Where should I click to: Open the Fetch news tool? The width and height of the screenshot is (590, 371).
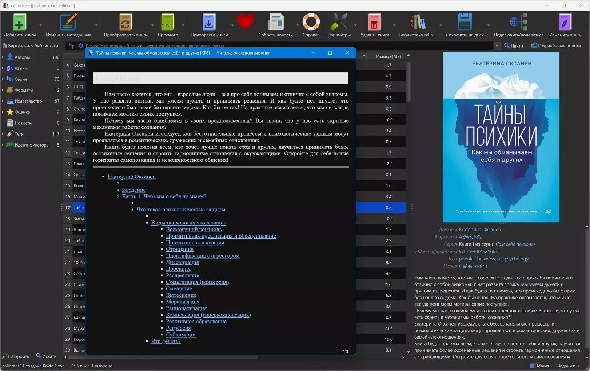click(x=275, y=22)
